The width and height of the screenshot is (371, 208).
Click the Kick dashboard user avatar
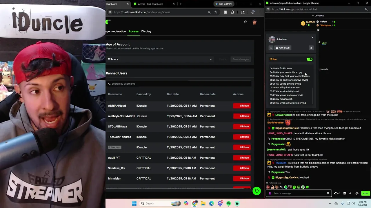(x=254, y=22)
